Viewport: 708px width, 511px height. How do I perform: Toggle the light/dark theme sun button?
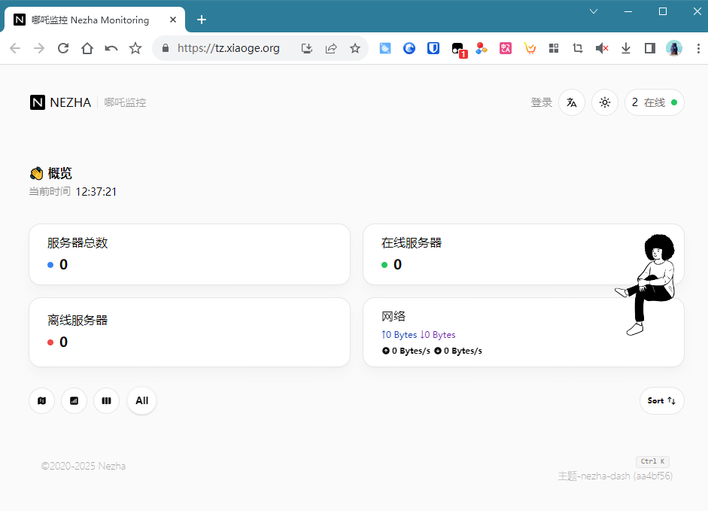(605, 102)
